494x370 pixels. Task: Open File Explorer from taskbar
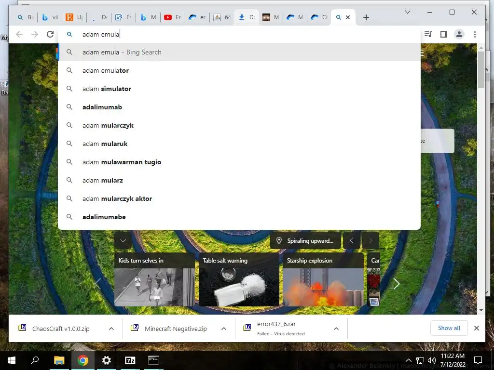click(59, 360)
